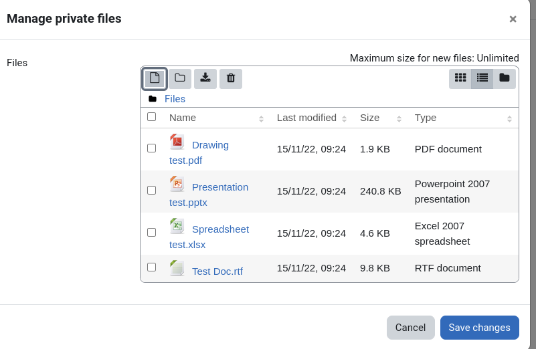Sort files by Name column arrows
The image size is (536, 349).
tap(261, 119)
